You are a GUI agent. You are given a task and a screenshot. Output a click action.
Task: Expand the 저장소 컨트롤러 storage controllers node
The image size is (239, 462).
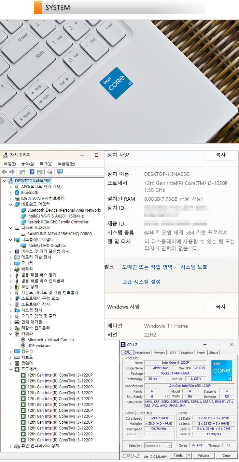[x=11, y=328]
